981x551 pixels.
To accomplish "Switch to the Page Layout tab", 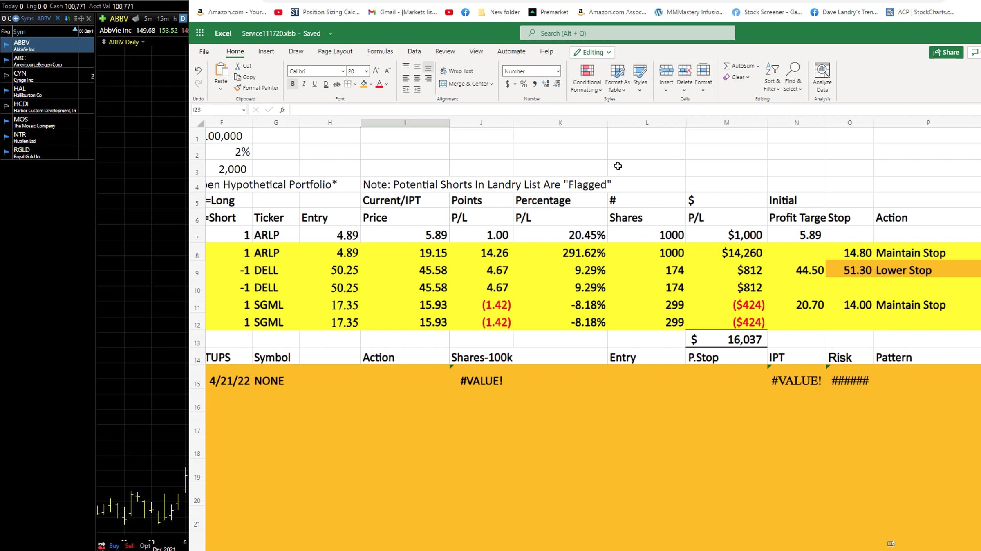I will pyautogui.click(x=335, y=51).
